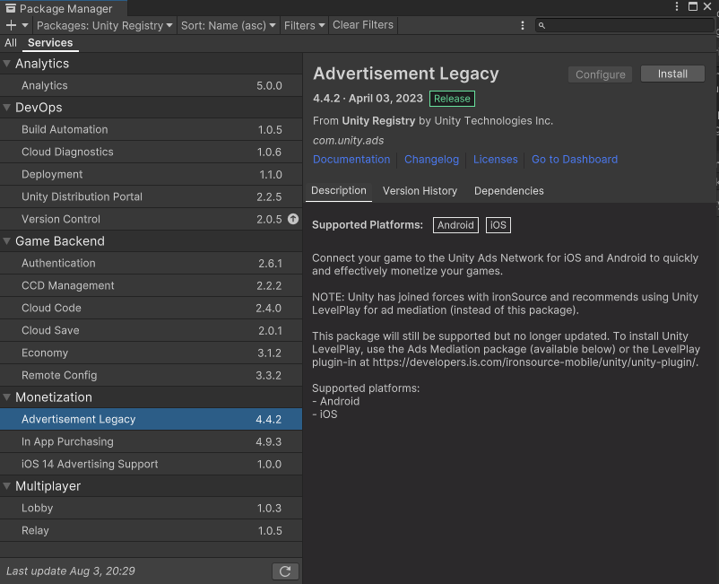Click the iOS platform tag

click(498, 225)
